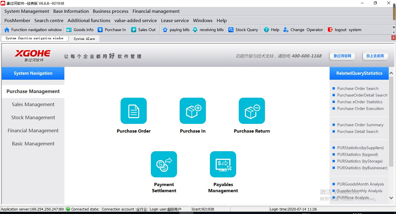Open the Purchase In box icon
The width and height of the screenshot is (396, 214).
point(193,111)
